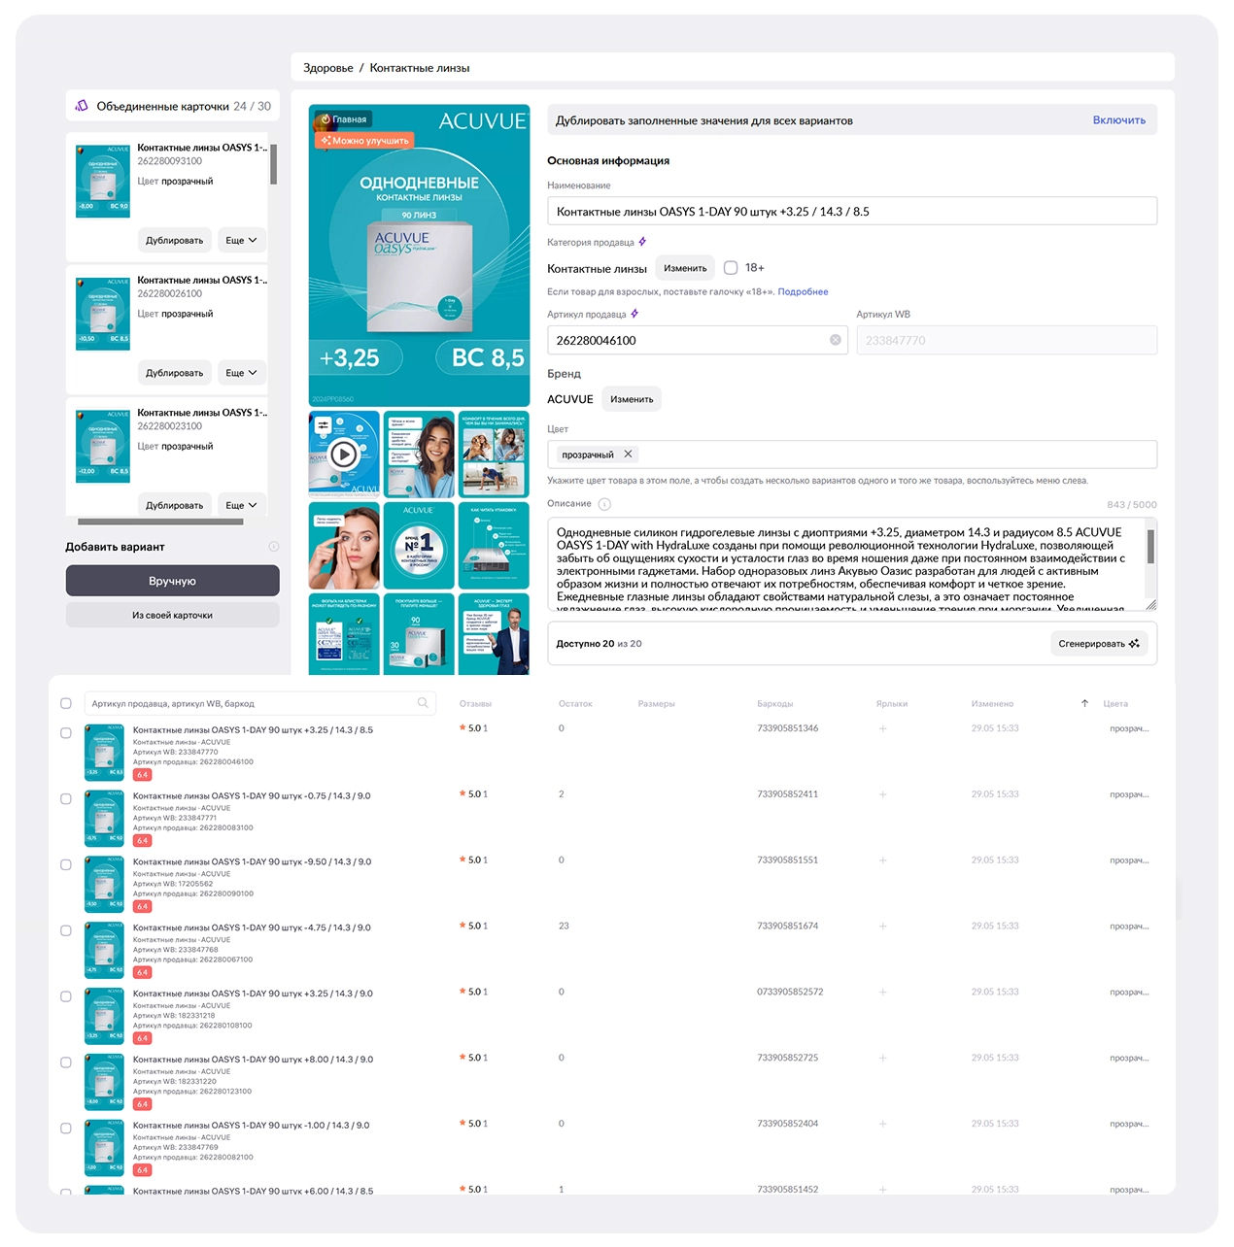Click the table search field for артикул or баркод

tap(260, 703)
